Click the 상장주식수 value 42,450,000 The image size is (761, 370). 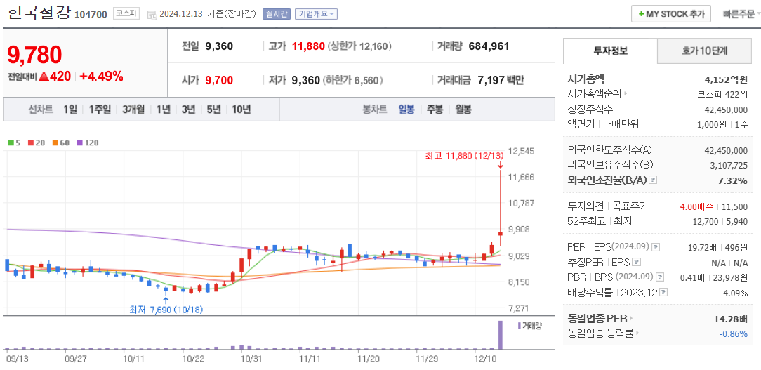pos(726,110)
